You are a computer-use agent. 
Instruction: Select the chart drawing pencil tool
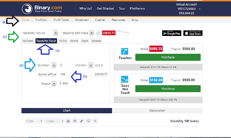pos(82,121)
